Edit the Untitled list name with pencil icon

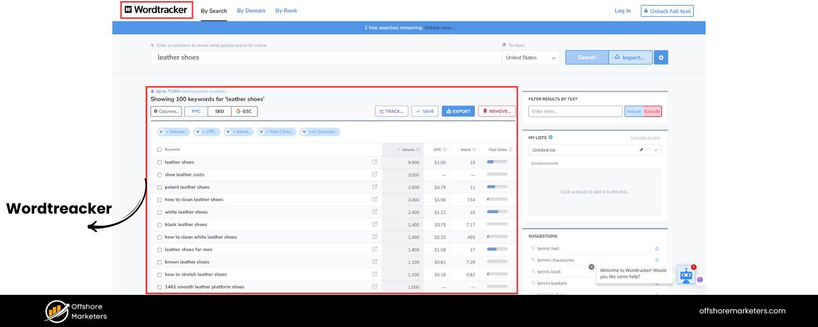coord(641,149)
